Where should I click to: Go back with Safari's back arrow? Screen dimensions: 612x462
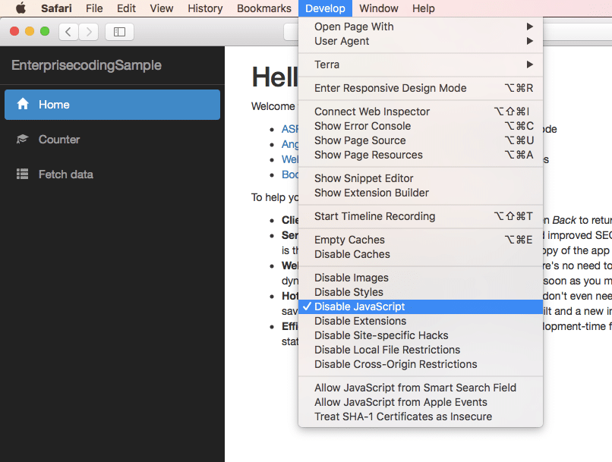[68, 32]
